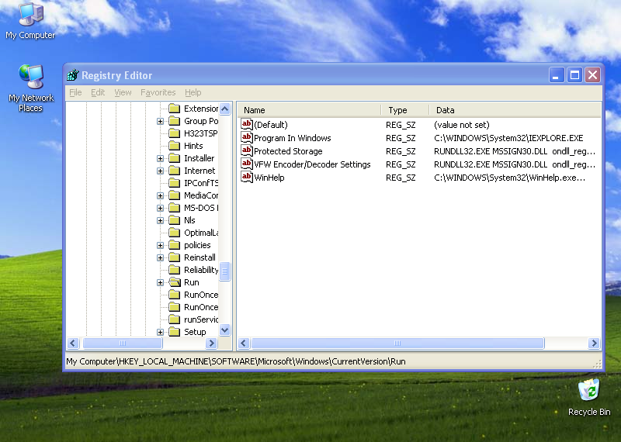The height and width of the screenshot is (442, 621).
Task: Click REG_SZ type of Protected Storage
Action: (x=401, y=151)
